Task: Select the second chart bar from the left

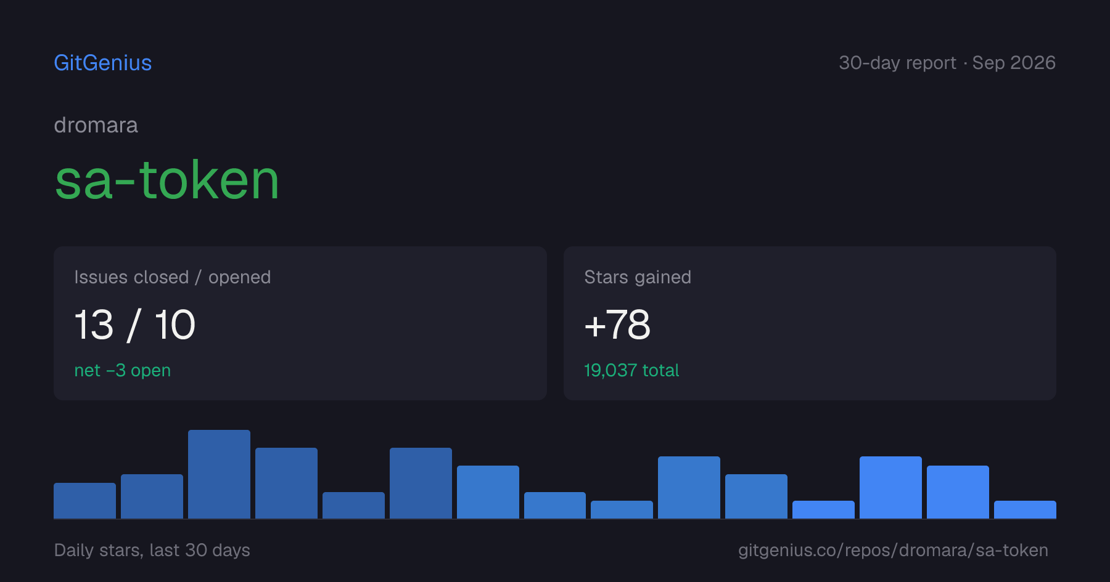Action: (152, 496)
